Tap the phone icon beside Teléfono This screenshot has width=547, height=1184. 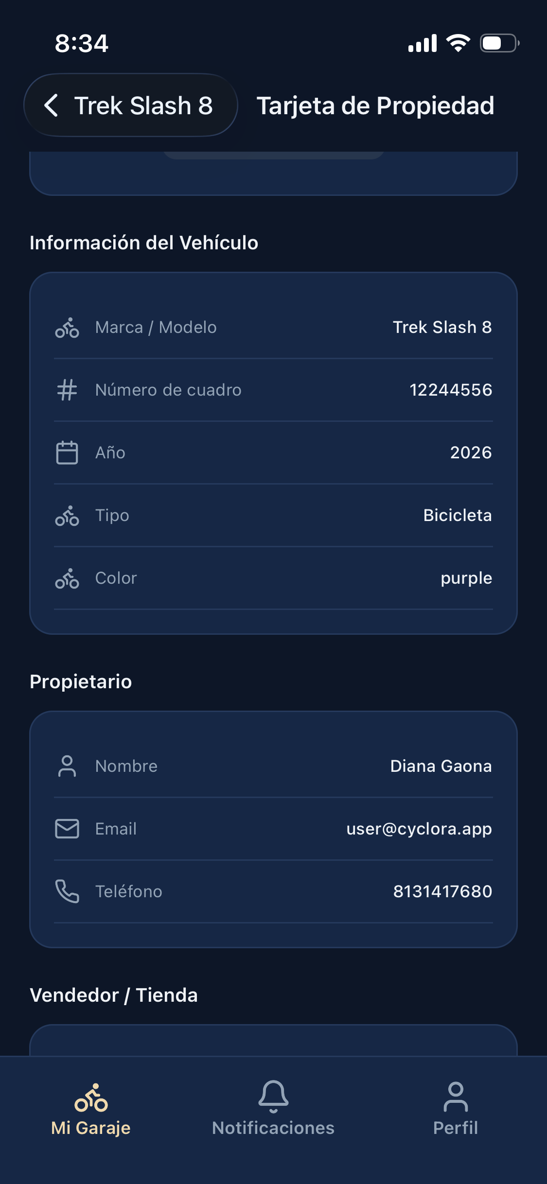(67, 891)
